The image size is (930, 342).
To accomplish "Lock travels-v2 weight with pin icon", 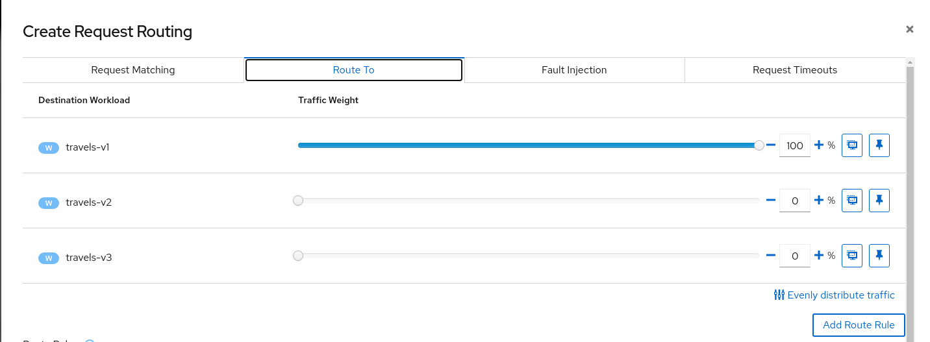I will pos(879,201).
